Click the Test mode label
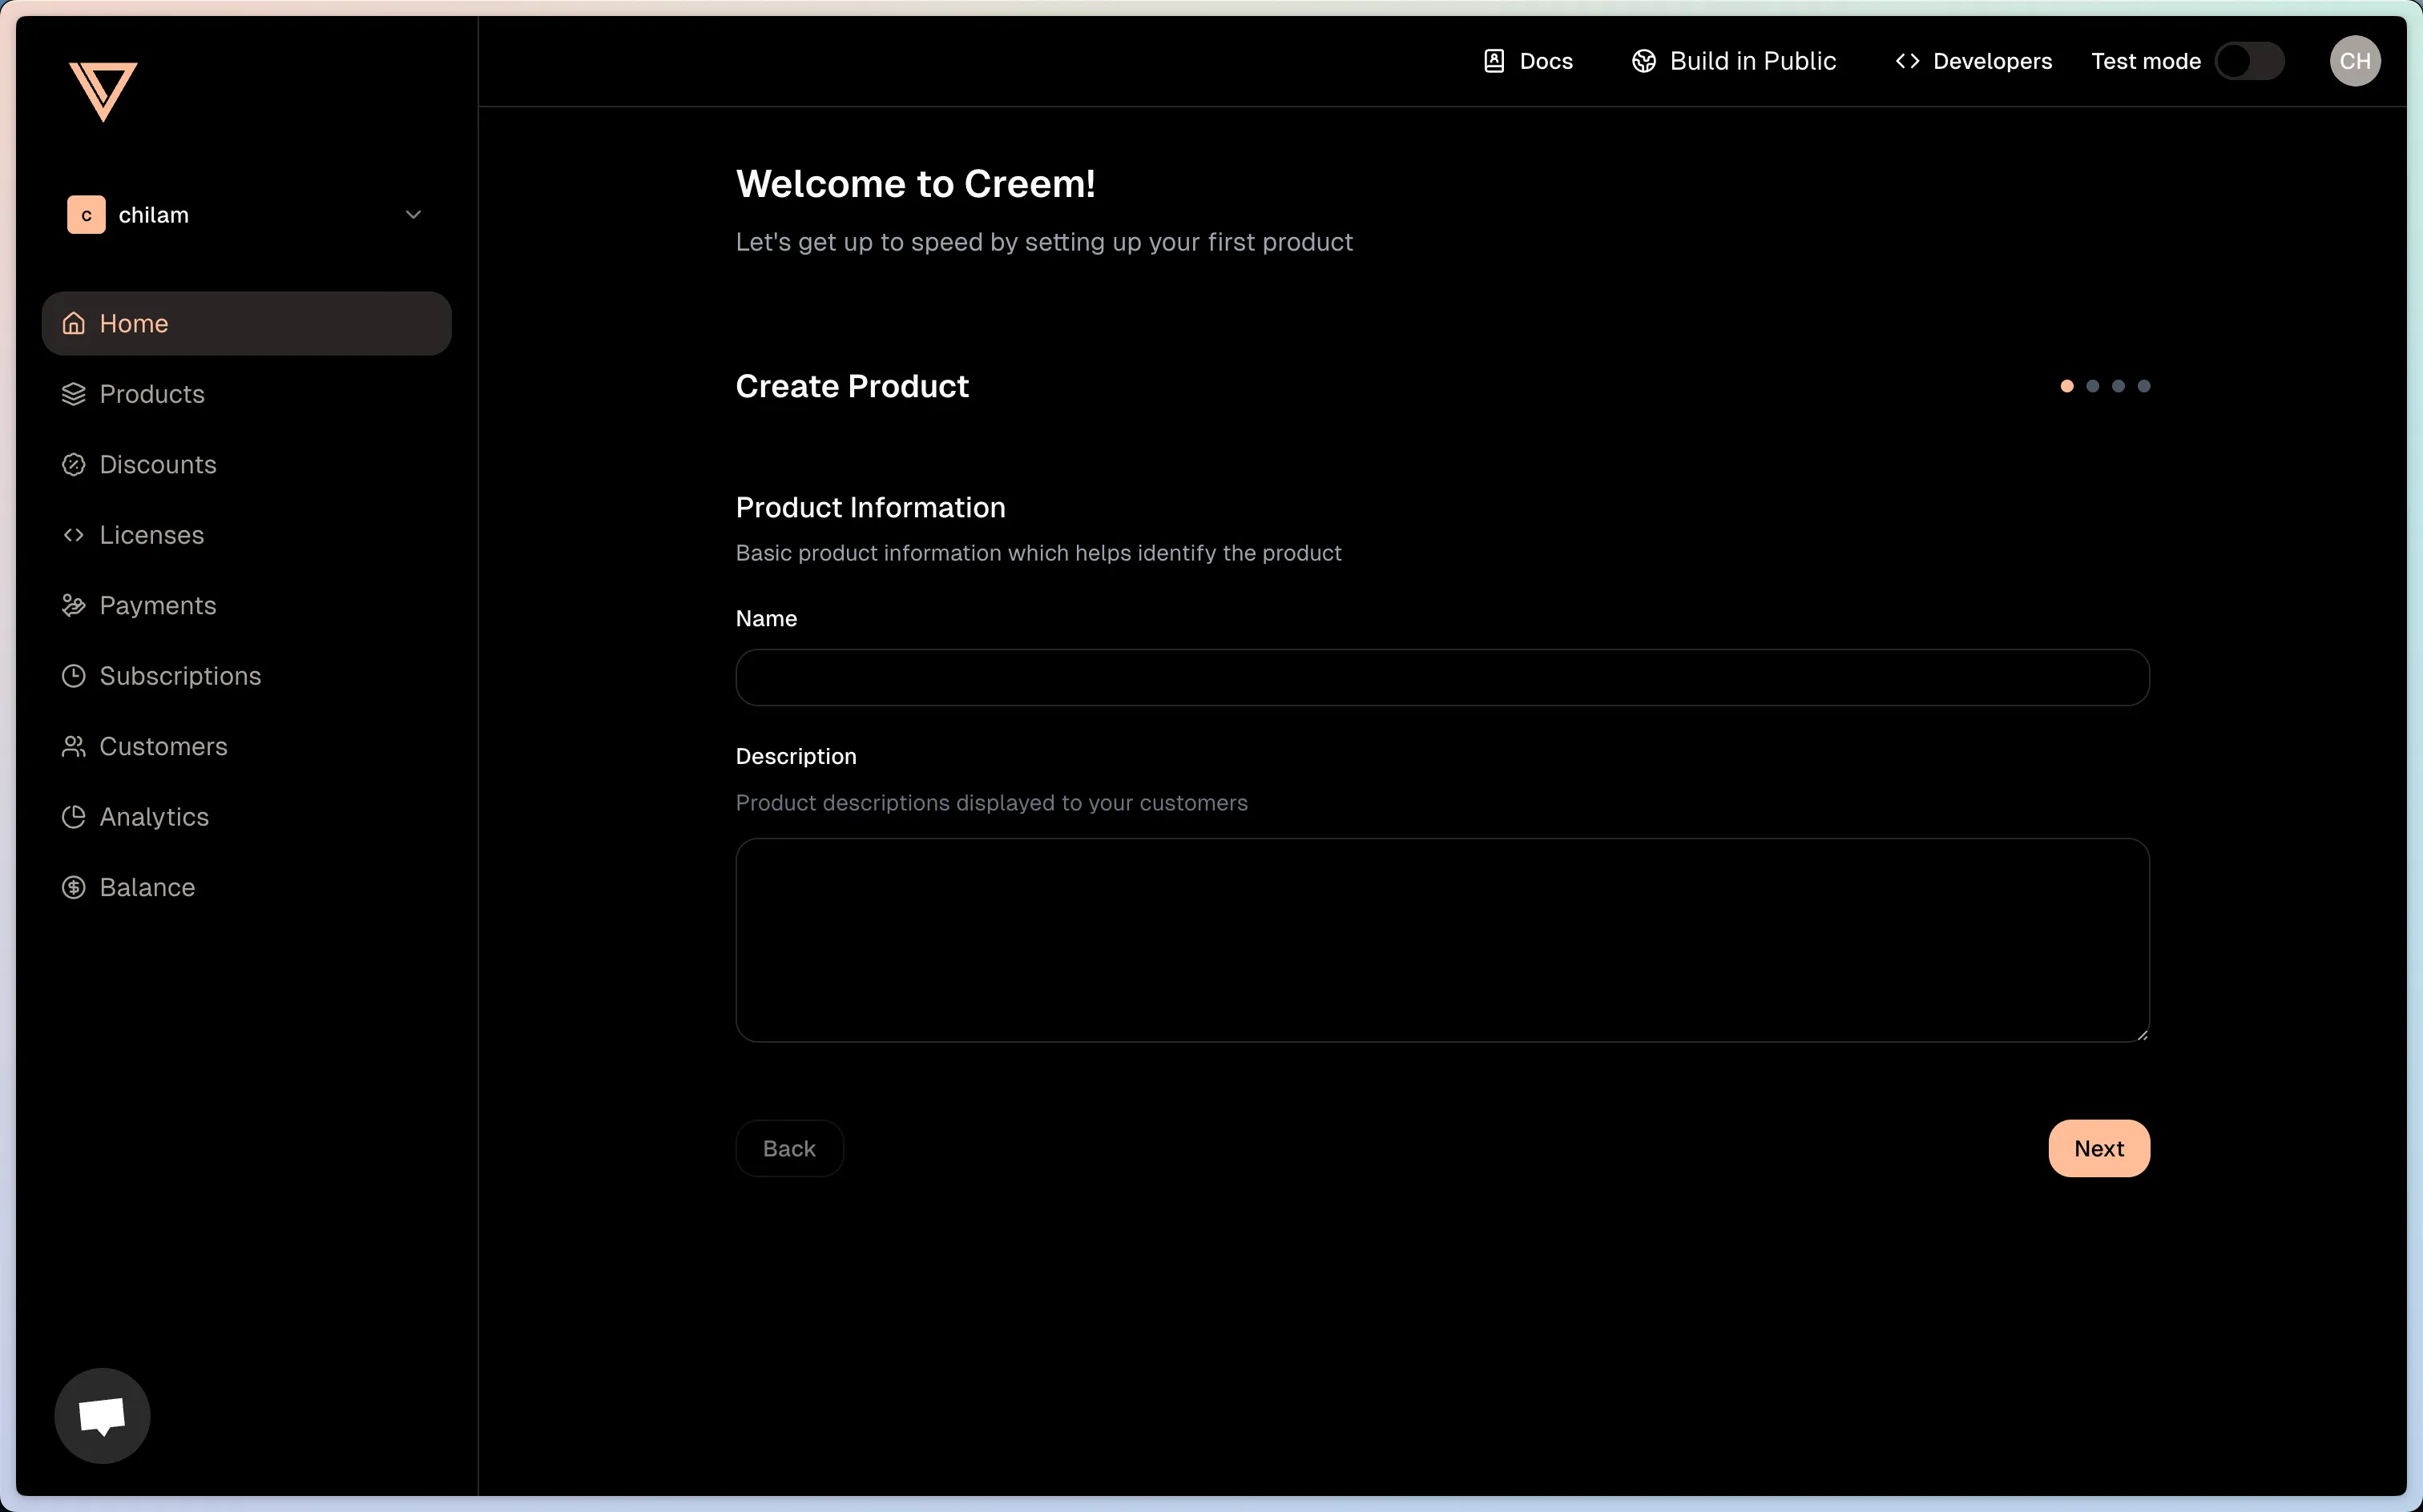This screenshot has width=2423, height=1512. 2146,61
